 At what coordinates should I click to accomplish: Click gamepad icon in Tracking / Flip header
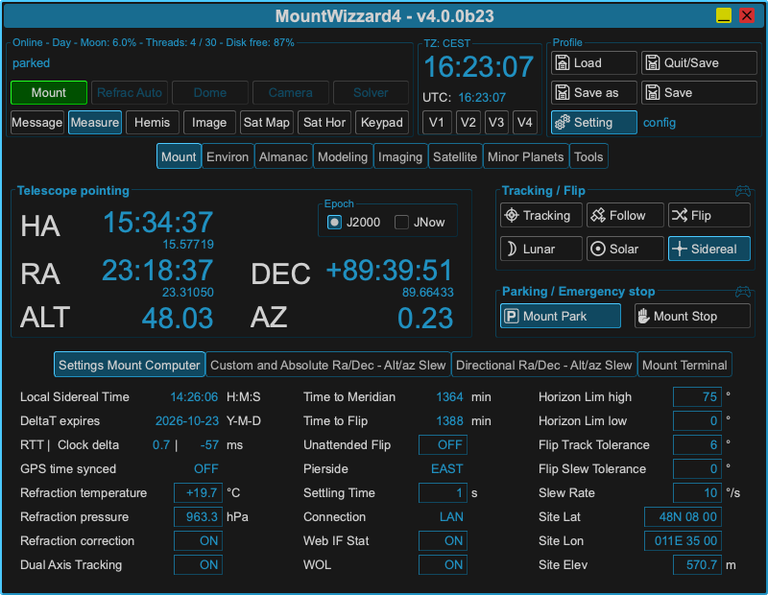point(743,191)
